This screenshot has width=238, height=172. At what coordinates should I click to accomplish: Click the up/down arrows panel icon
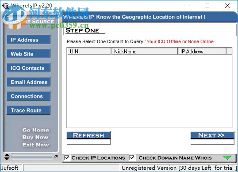pyautogui.click(x=7, y=157)
